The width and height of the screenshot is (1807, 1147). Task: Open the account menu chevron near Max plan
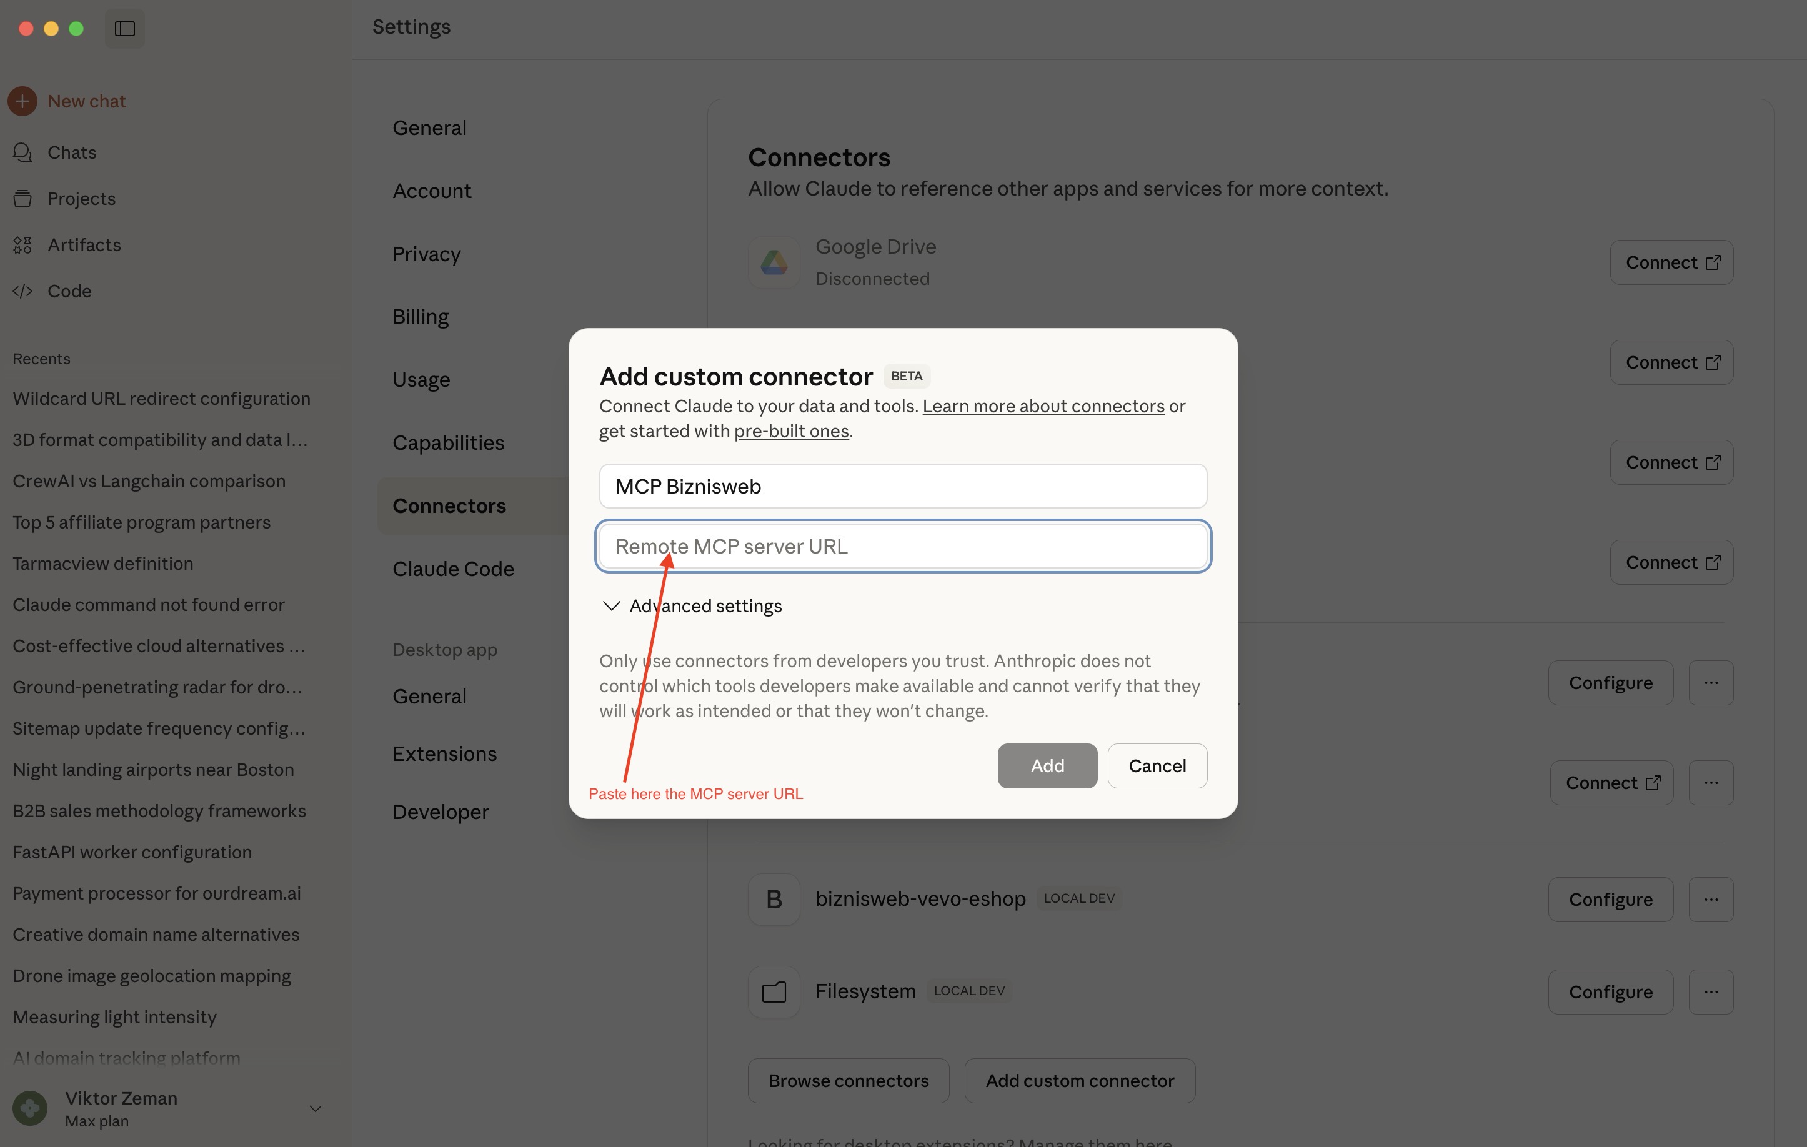pos(315,1108)
